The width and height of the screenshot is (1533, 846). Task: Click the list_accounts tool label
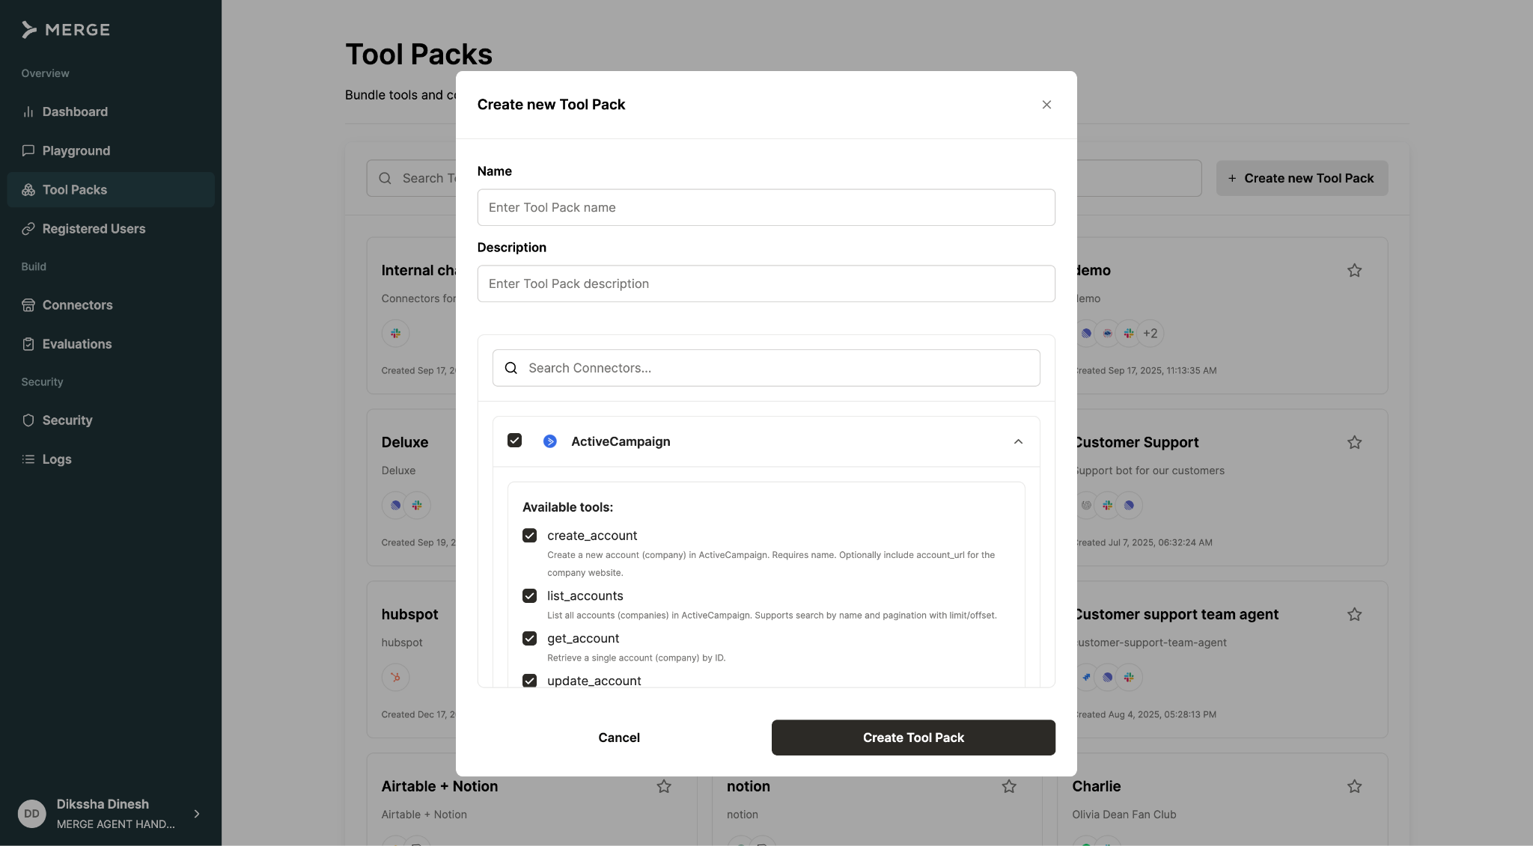[585, 595]
